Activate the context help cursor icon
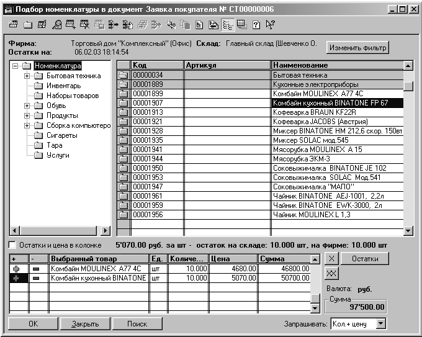The width and height of the screenshot is (422, 337). tap(270, 25)
